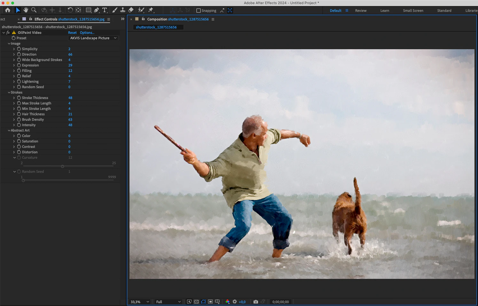Select the Hand tool
This screenshot has width=478, height=306.
pos(26,10)
